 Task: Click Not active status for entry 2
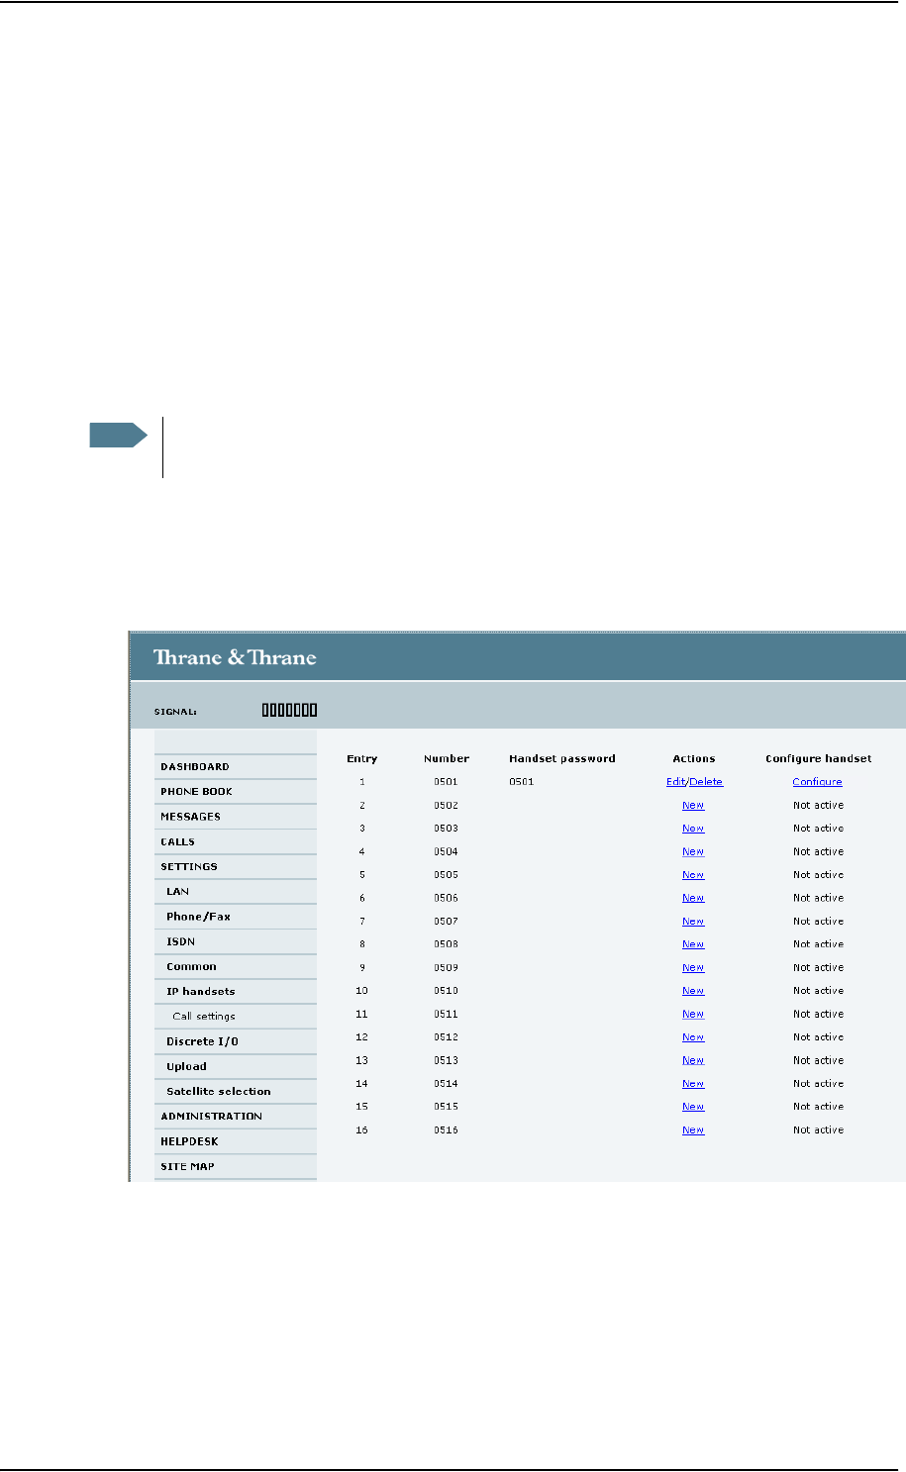(x=819, y=806)
